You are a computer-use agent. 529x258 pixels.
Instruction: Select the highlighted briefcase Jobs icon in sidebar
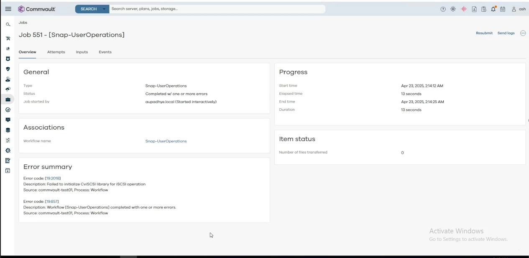pyautogui.click(x=8, y=100)
